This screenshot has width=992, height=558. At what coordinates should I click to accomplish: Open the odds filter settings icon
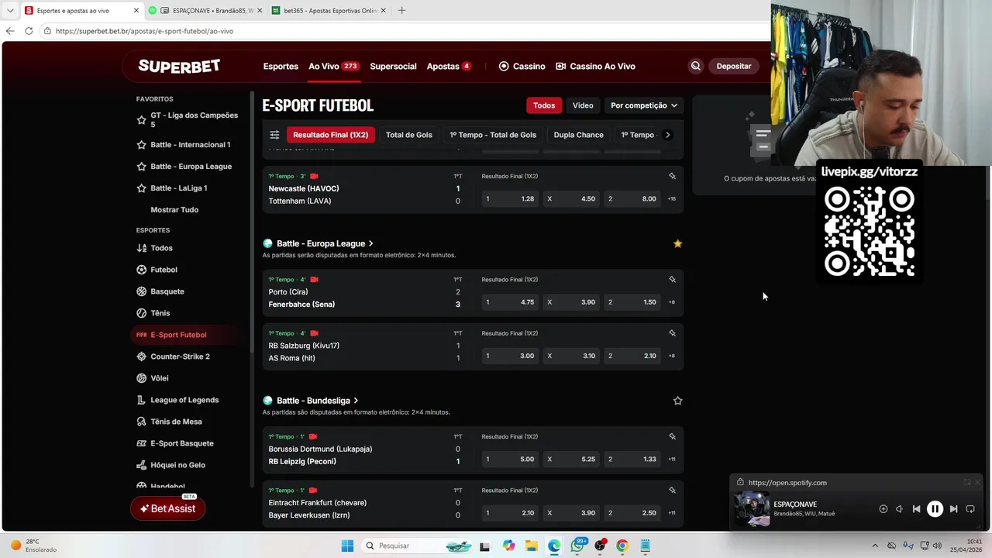tap(274, 135)
